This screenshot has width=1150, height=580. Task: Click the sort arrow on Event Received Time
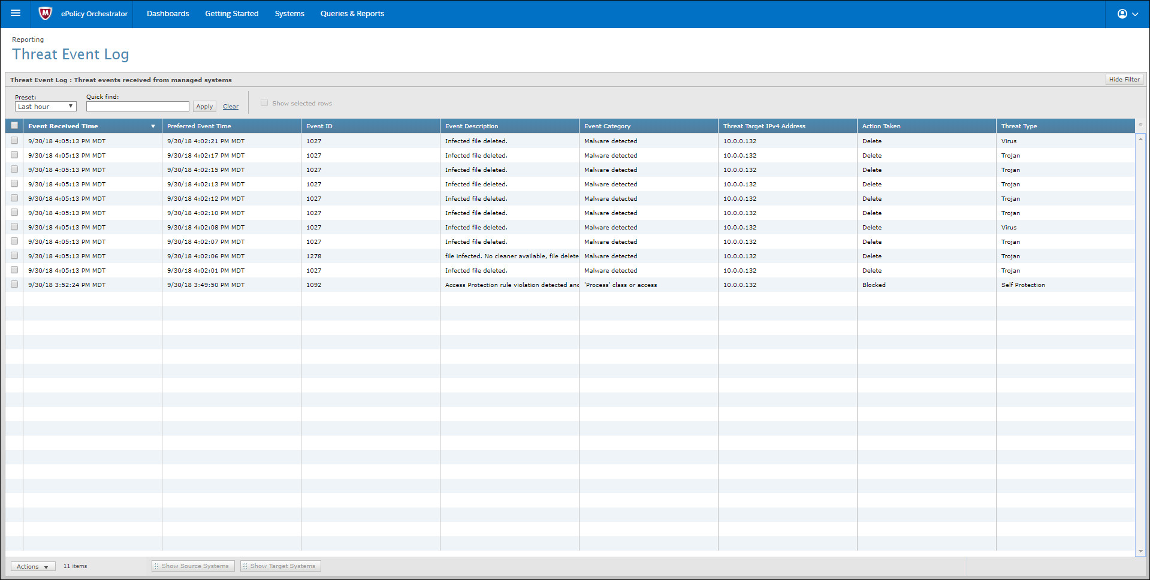[153, 126]
